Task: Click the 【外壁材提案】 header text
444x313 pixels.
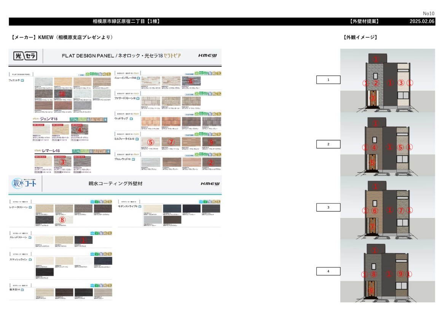Action: coord(364,22)
